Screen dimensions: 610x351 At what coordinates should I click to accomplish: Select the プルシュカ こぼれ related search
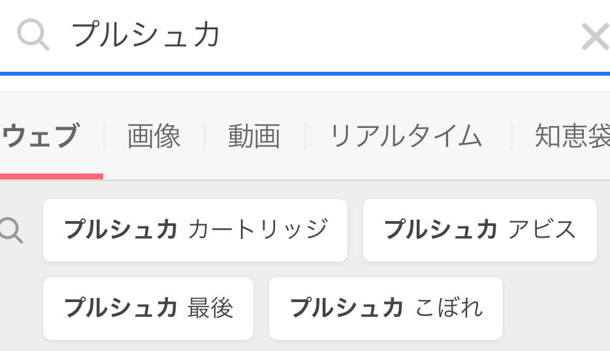point(385,309)
